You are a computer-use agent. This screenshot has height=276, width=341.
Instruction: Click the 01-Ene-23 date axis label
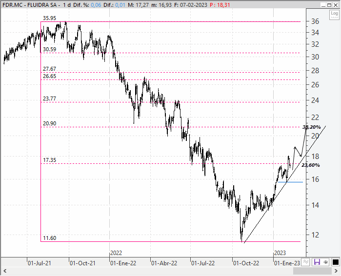[x=287, y=263]
